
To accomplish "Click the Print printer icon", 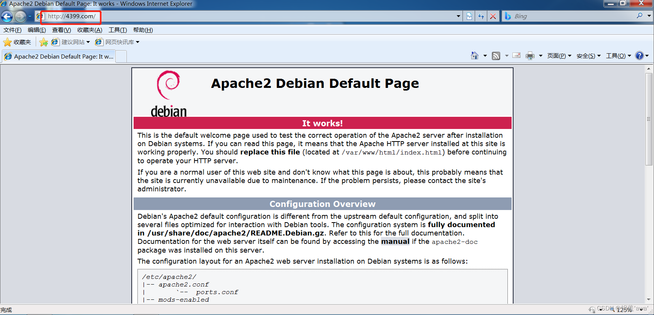I will click(x=530, y=56).
